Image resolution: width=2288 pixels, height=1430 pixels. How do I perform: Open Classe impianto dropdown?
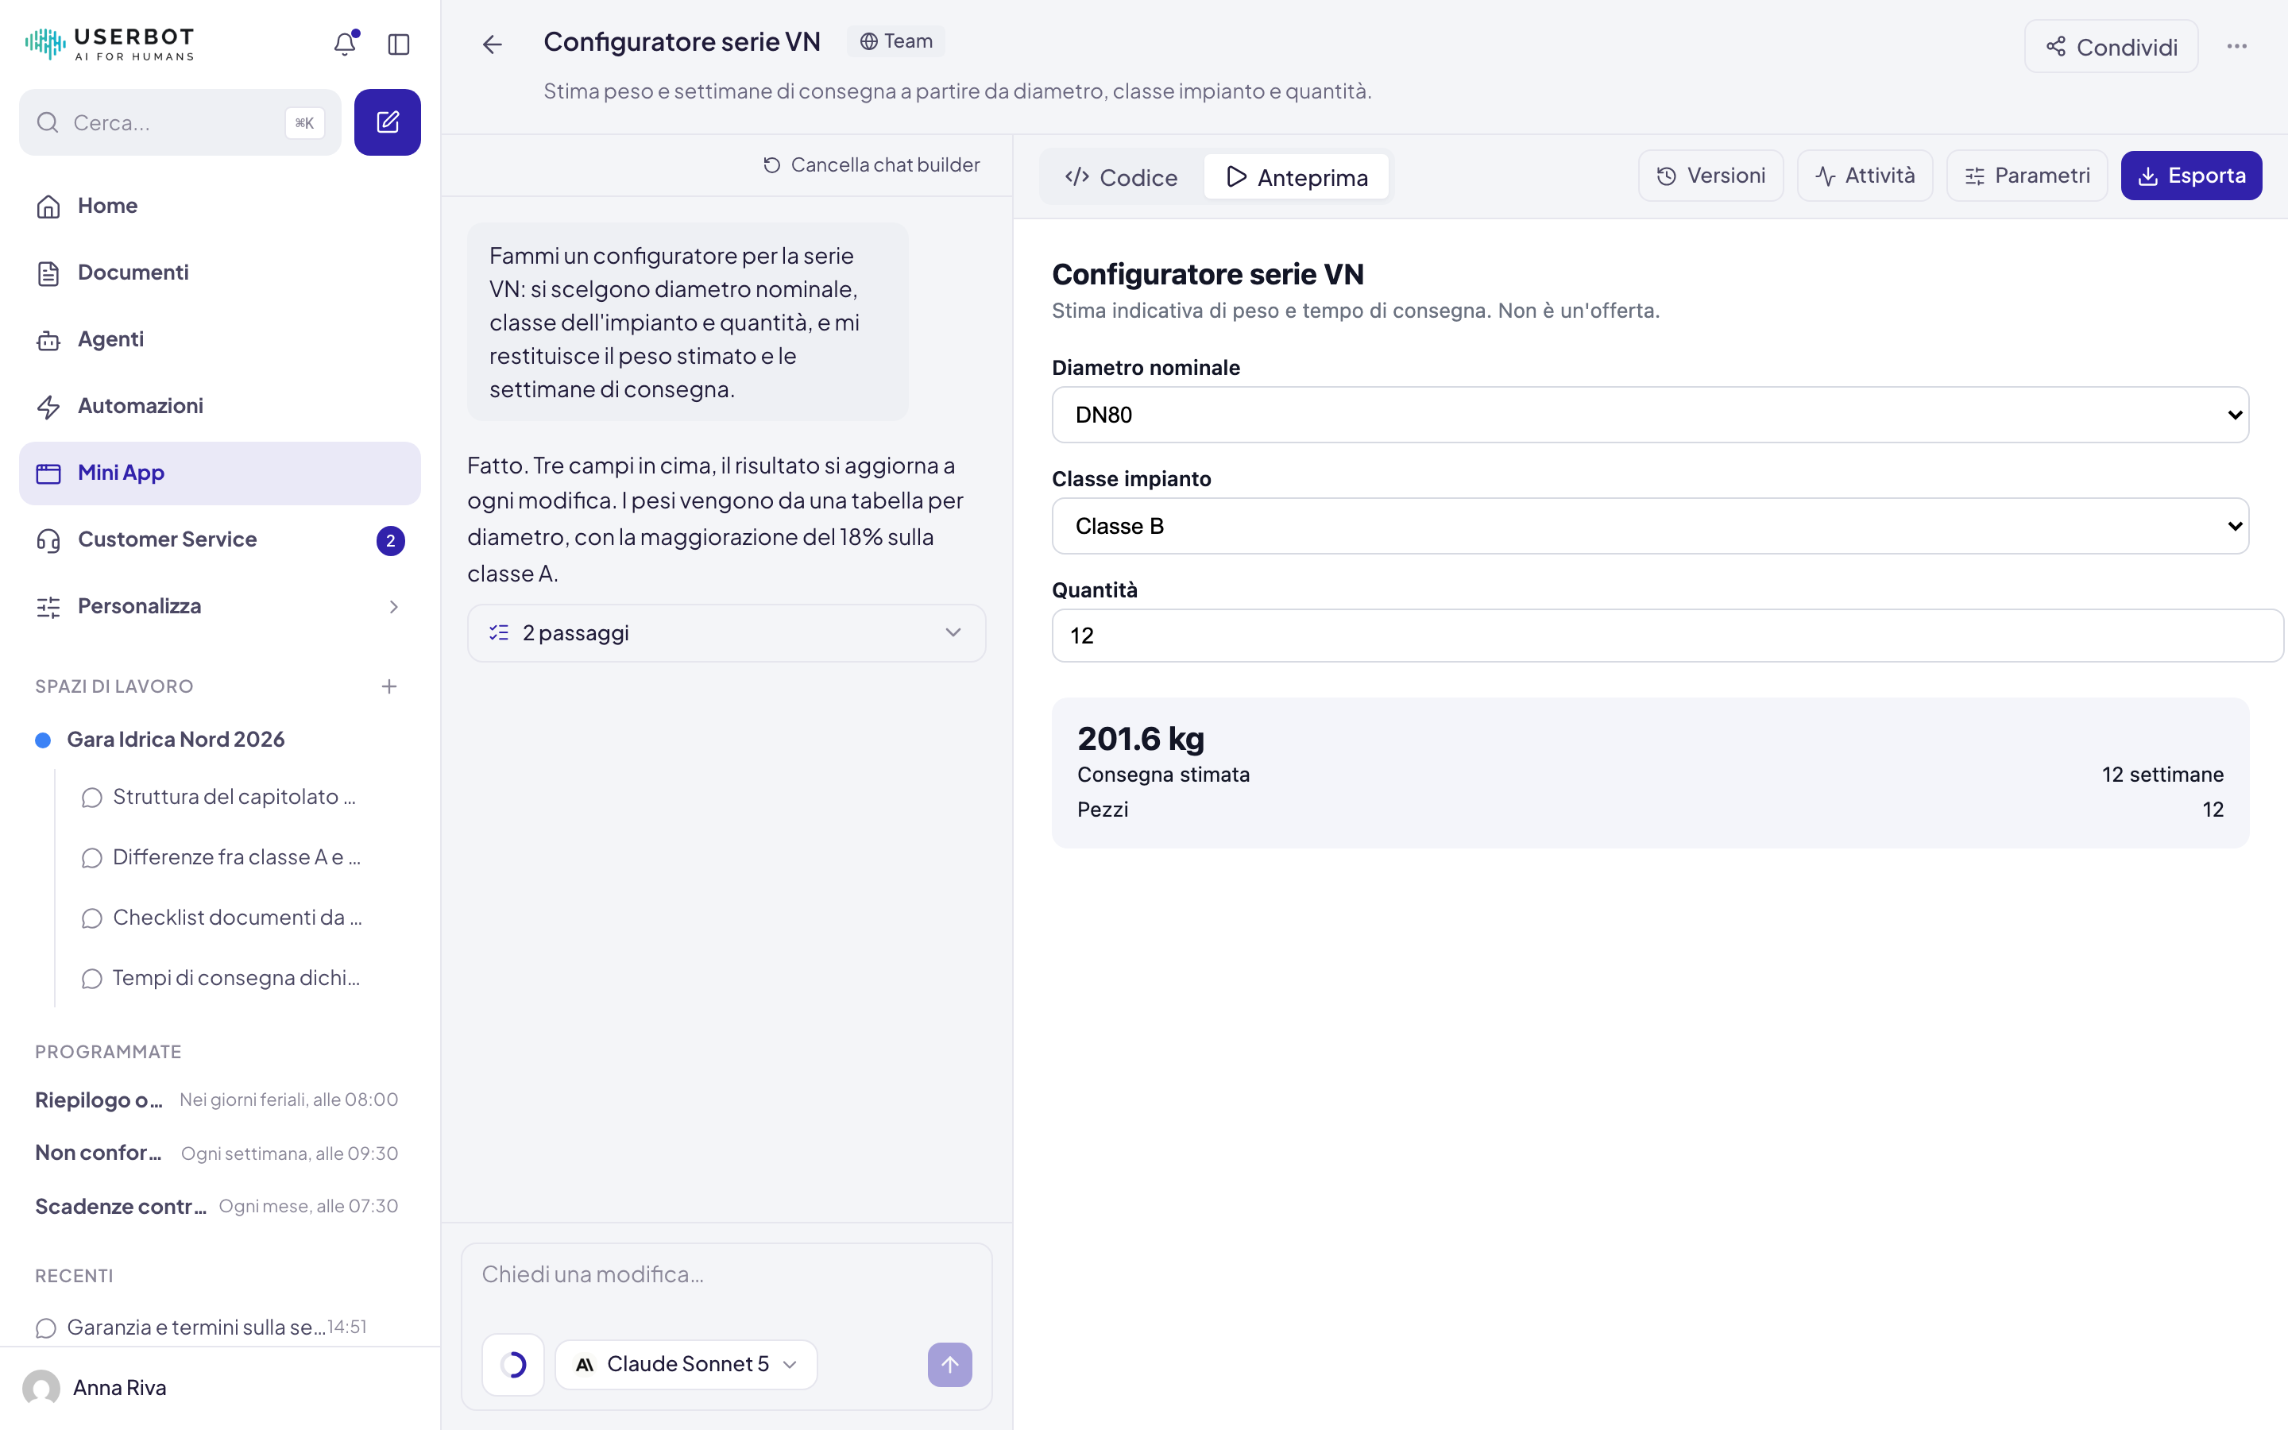(x=1650, y=526)
